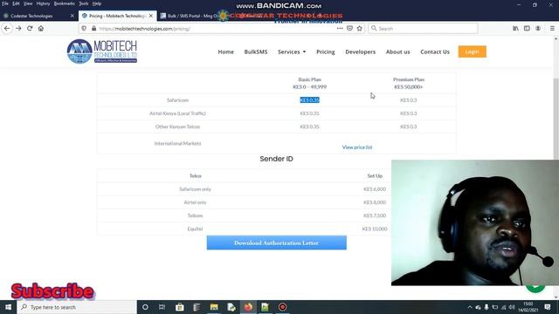Open the Tools menu
The height and width of the screenshot is (314, 559).
pyautogui.click(x=84, y=3)
